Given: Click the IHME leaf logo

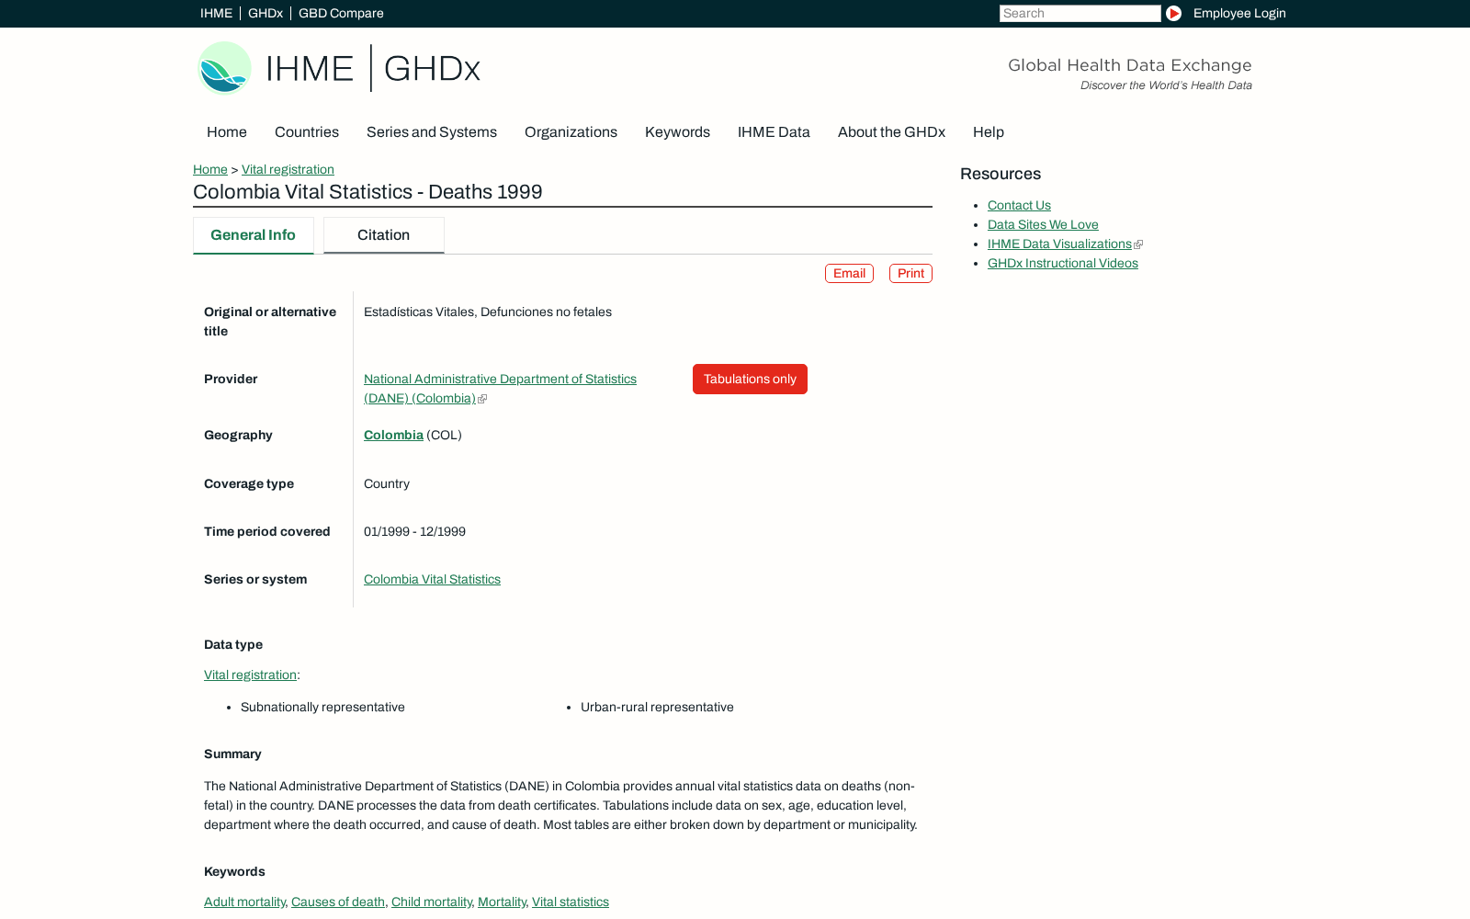Looking at the screenshot, I should [224, 68].
